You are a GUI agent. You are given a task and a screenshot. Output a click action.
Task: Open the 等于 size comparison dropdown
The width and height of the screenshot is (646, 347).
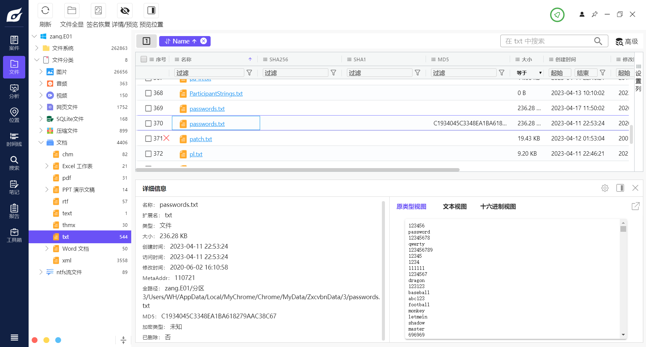pyautogui.click(x=529, y=73)
